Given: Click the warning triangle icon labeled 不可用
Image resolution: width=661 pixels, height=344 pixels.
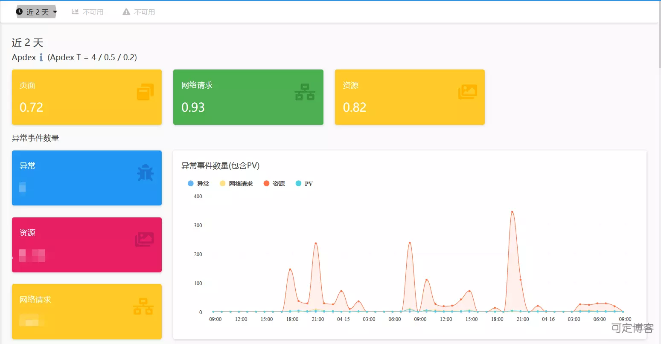Looking at the screenshot, I should pos(126,12).
